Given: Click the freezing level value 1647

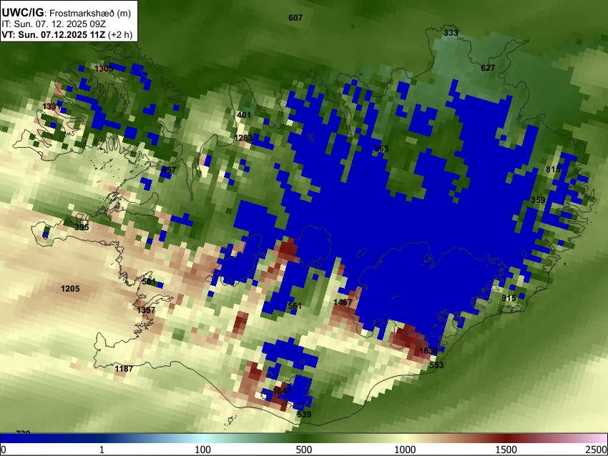Looking at the screenshot, I should coord(282,390).
